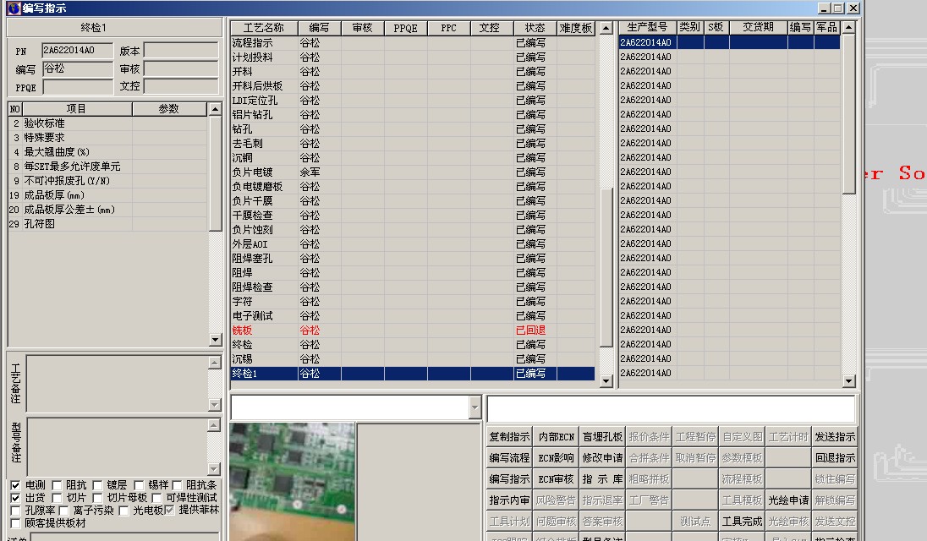Viewport: 927px width, 541px height.
Task: Click the app icon in the 编写指示 title bar
Action: coord(14,8)
